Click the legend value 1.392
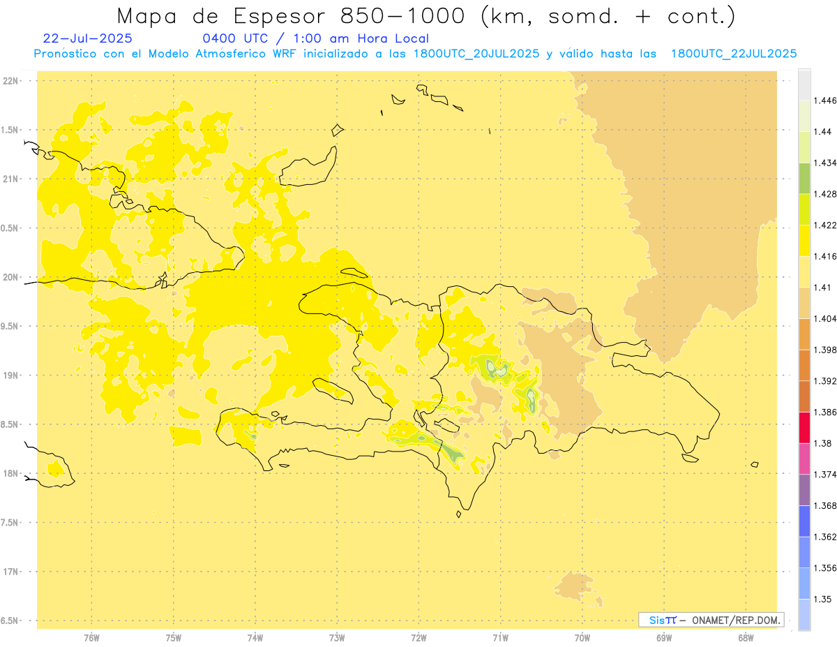Image resolution: width=837 pixels, height=647 pixels. tap(825, 381)
